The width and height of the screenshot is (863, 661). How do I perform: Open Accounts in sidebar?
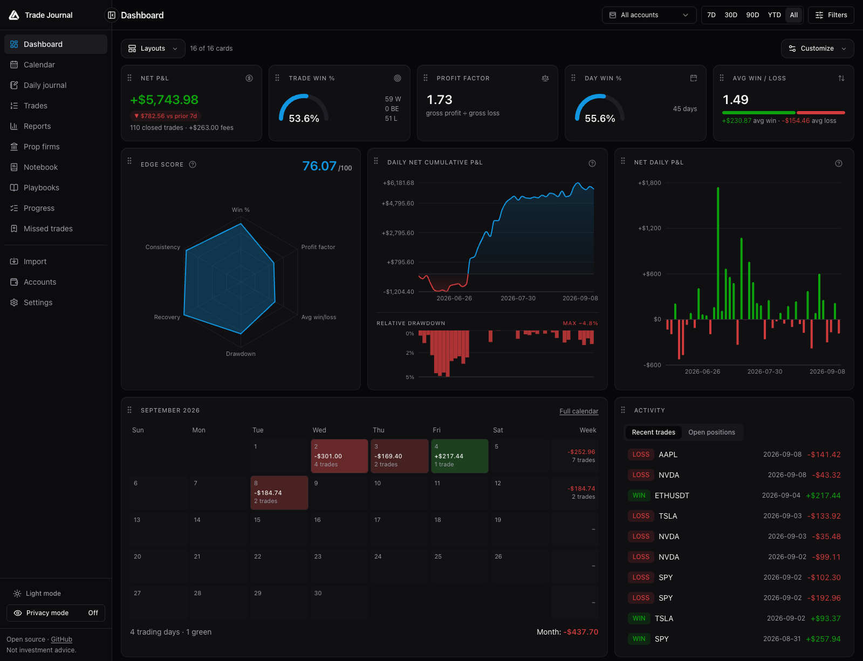(x=56, y=282)
